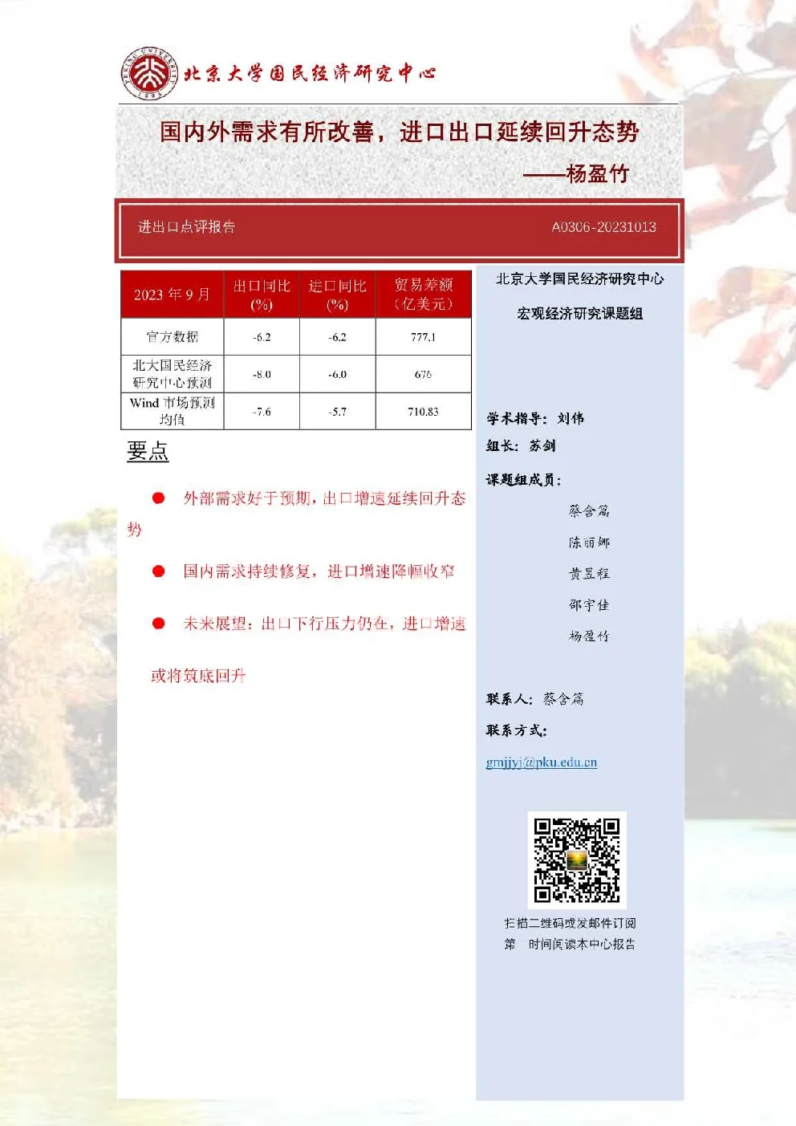Click author name 杨盈竹 under the title
796x1126 pixels.
[x=598, y=173]
